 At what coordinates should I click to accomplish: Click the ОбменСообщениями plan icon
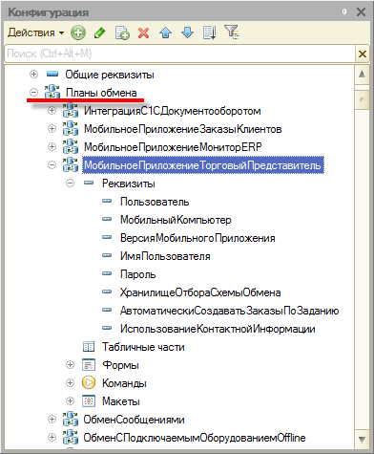point(71,419)
